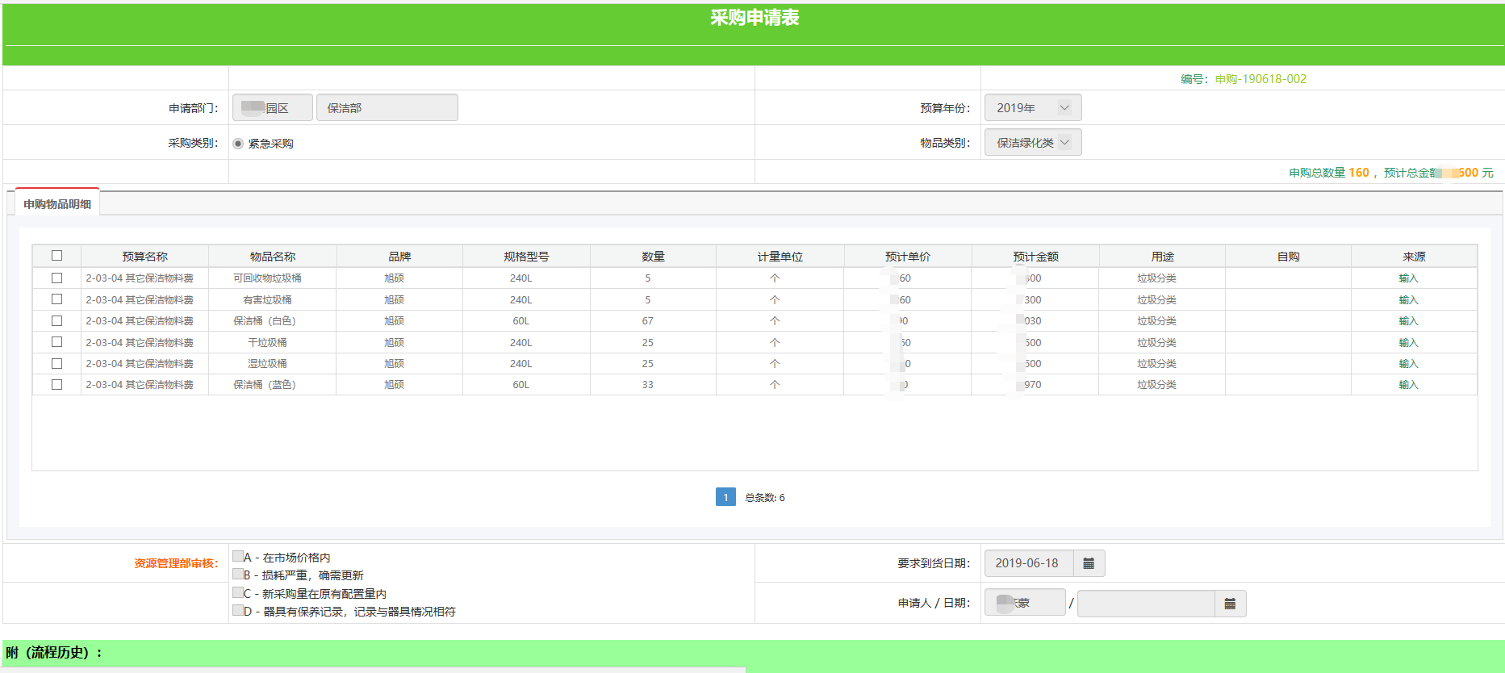Check the row for 可回收物垃圾桶
Screen dimensions: 1505x673
click(56, 278)
